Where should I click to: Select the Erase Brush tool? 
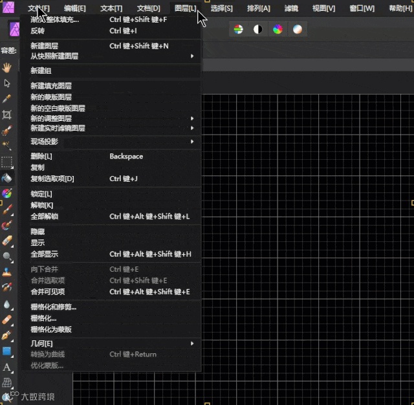point(6,241)
